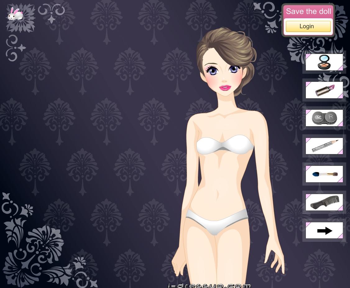Choose the eyeliner pencil category
This screenshot has height=288, width=350.
[x=324, y=146]
